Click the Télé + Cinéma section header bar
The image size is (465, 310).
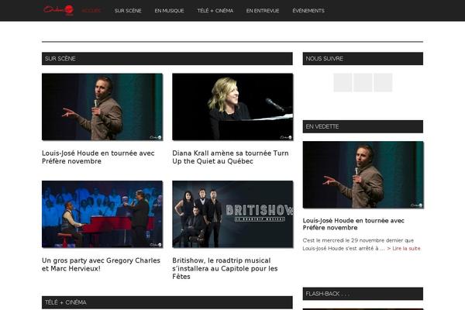coord(167,302)
